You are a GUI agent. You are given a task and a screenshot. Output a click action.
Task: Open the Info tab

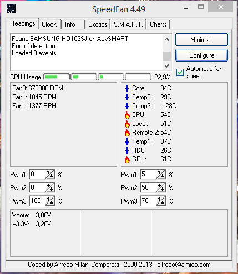[73, 24]
